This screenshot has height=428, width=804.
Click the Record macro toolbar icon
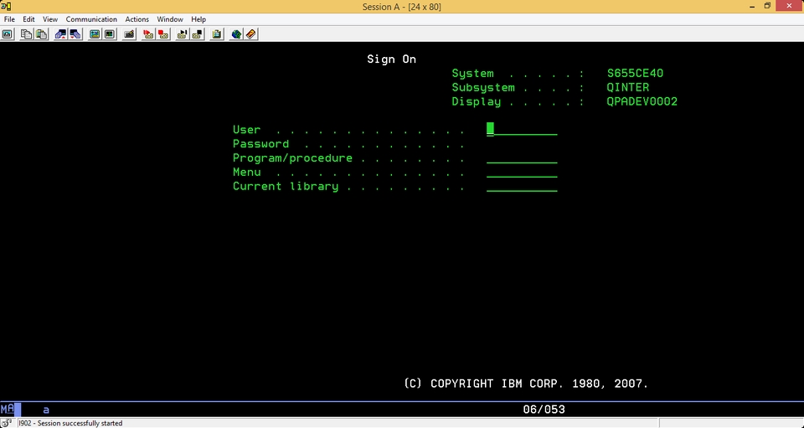(149, 34)
